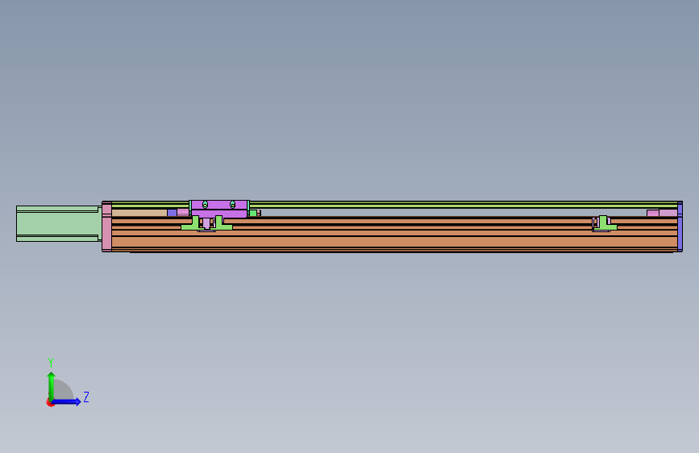Screen dimensions: 699x453
Task: Select the light green motor housing on the left
Action: point(58,224)
